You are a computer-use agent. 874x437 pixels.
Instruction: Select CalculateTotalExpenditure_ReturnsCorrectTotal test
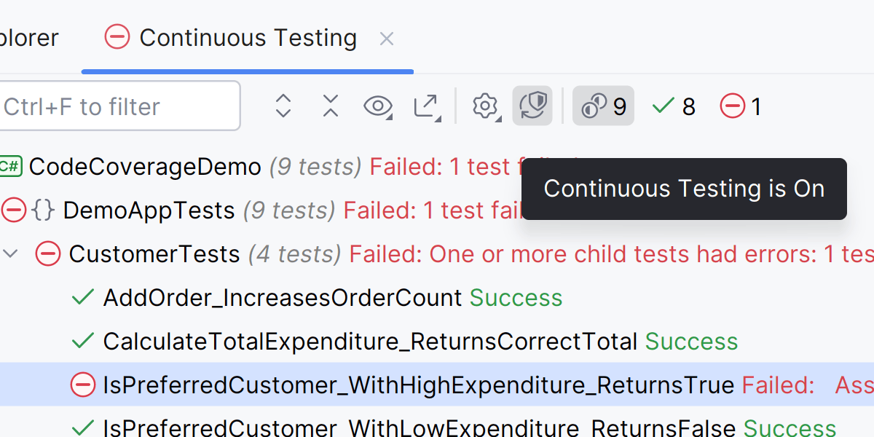tap(370, 342)
